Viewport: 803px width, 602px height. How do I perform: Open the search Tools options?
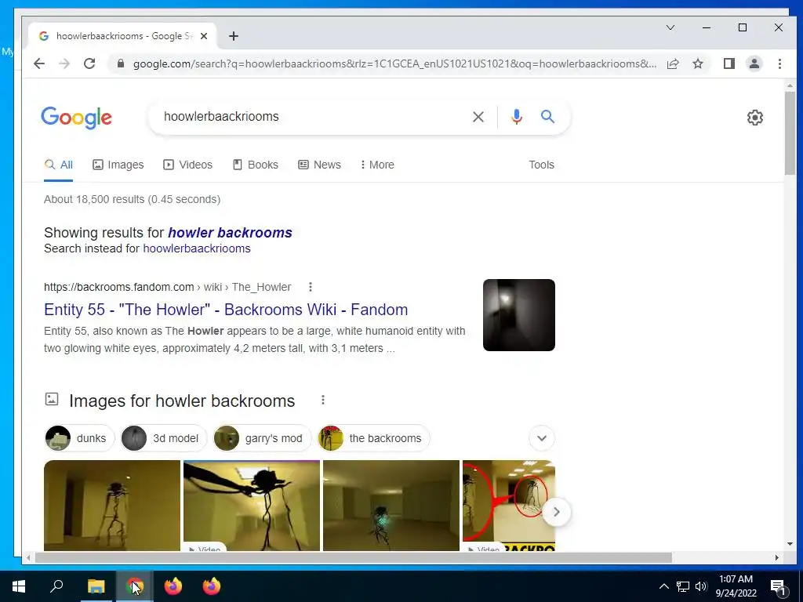(541, 165)
